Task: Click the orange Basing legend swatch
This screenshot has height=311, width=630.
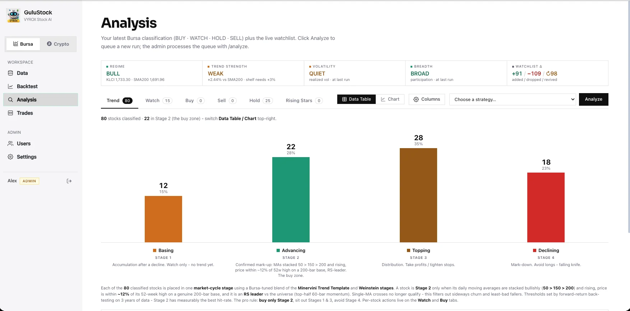Action: pos(155,250)
